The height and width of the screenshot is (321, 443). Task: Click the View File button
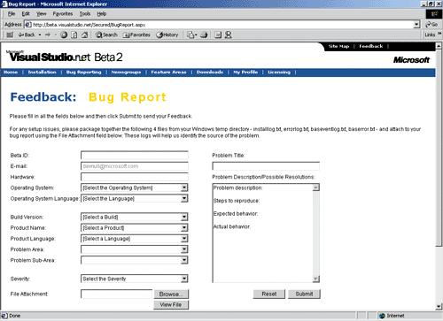(x=171, y=304)
